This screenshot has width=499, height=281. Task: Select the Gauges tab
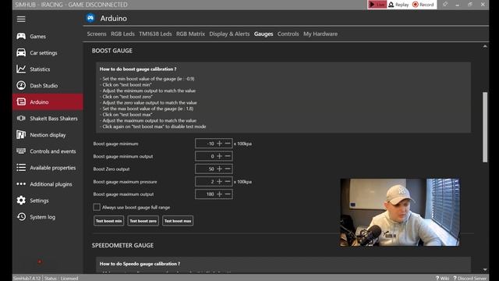tap(264, 34)
